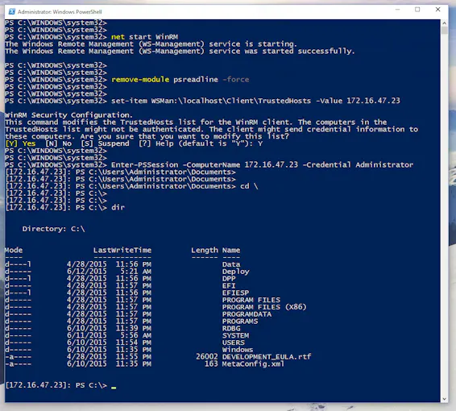The width and height of the screenshot is (456, 411).
Task: Click the '6/12/2015' date on Deploy row
Action: pyautogui.click(x=87, y=272)
